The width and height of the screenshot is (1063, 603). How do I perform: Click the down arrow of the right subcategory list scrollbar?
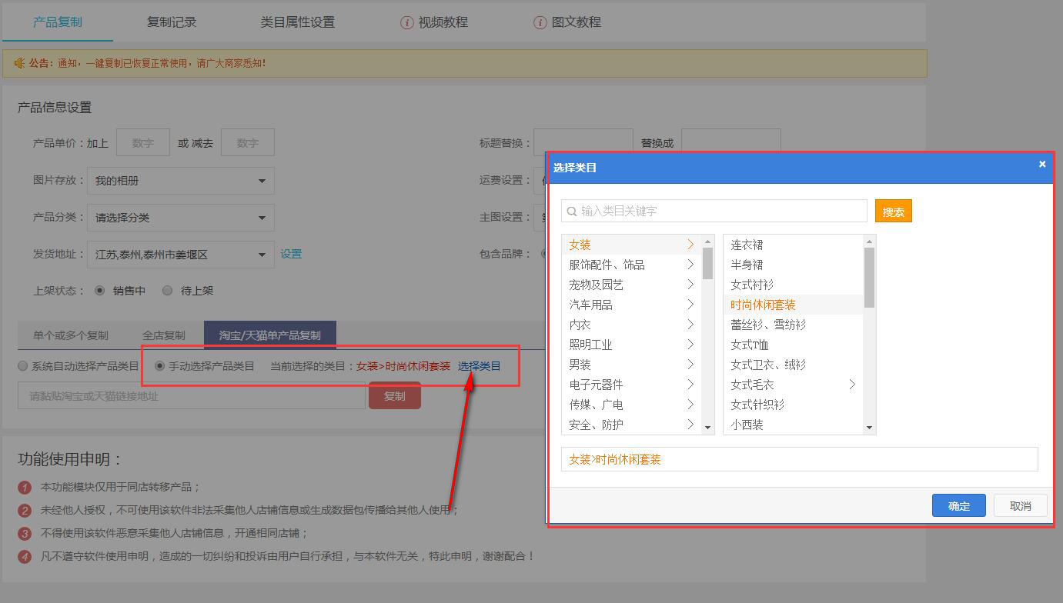870,427
